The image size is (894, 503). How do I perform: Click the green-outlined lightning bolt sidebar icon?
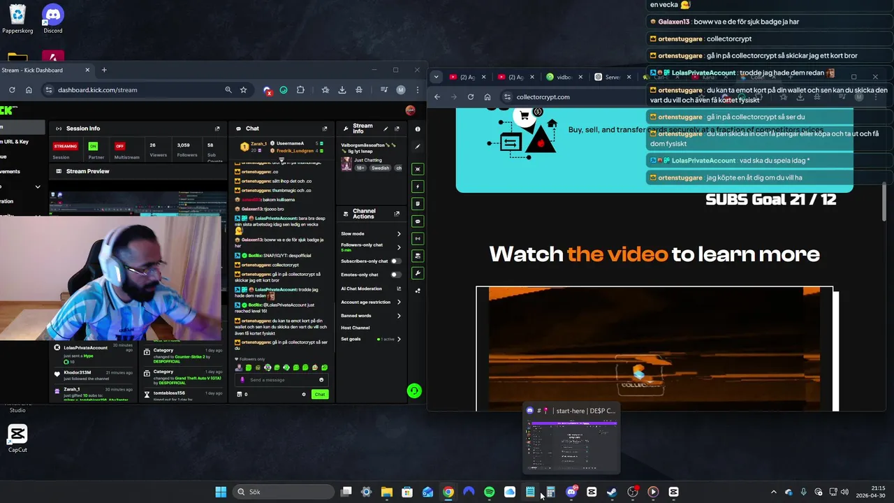pos(418,187)
